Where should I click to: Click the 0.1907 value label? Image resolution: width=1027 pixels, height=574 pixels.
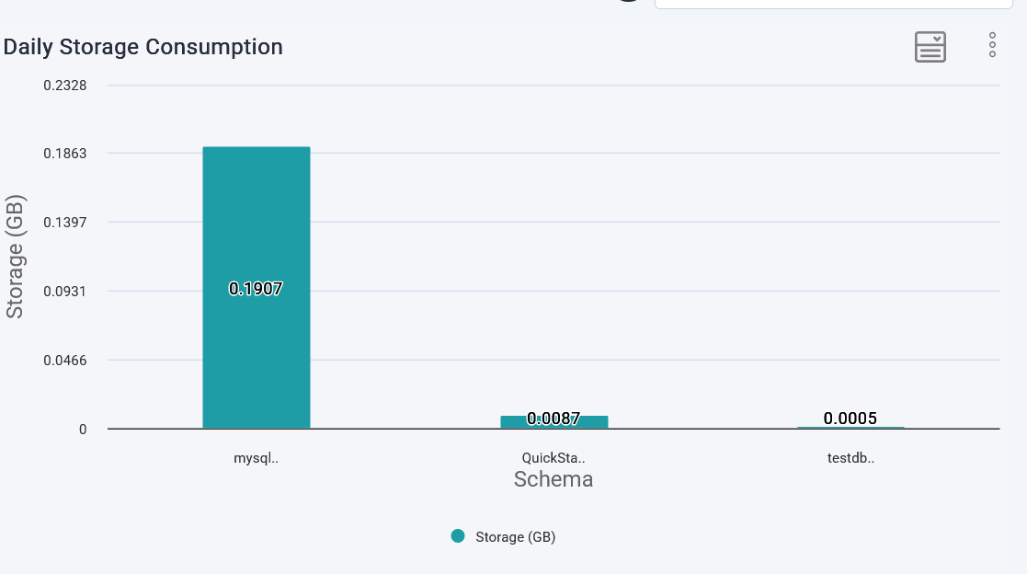click(x=256, y=289)
